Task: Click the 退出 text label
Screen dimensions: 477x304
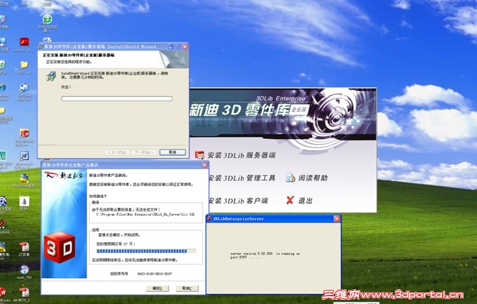Action: tap(306, 201)
